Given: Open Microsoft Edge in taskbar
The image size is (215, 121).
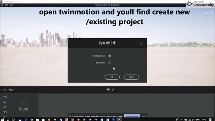Looking at the screenshot, I should (26, 120).
